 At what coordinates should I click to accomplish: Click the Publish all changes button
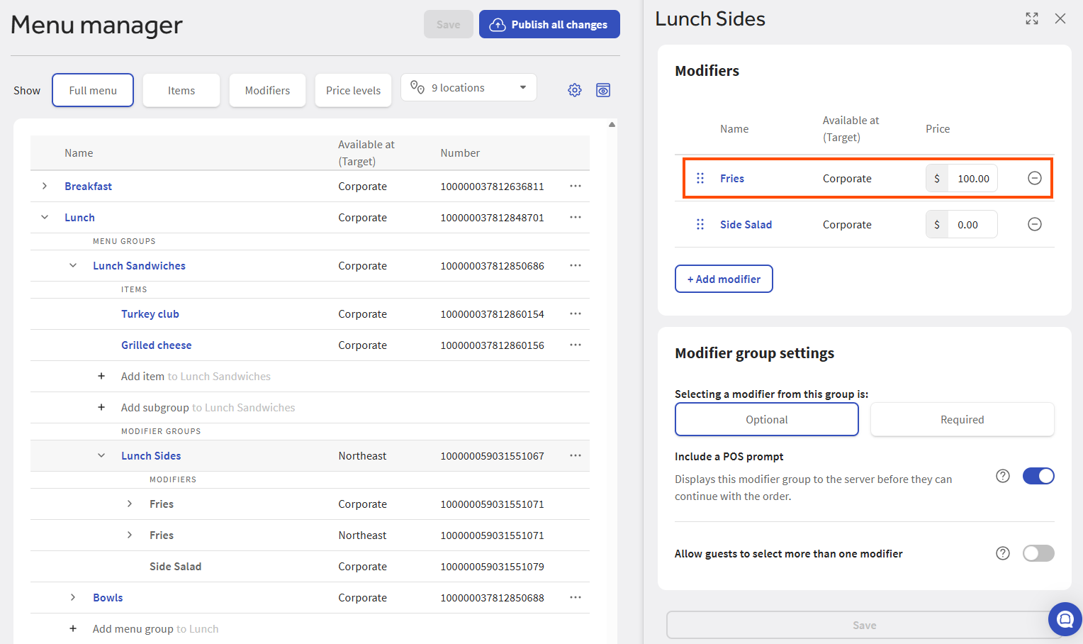point(549,24)
